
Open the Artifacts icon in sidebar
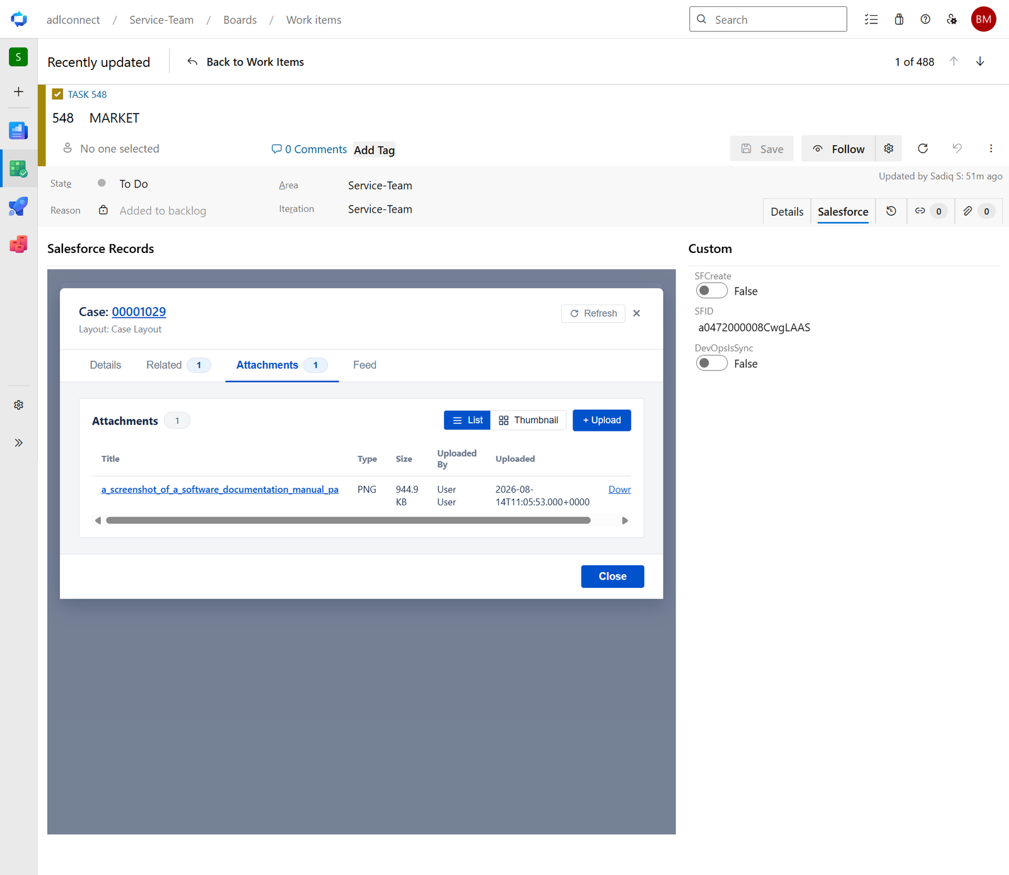tap(18, 244)
